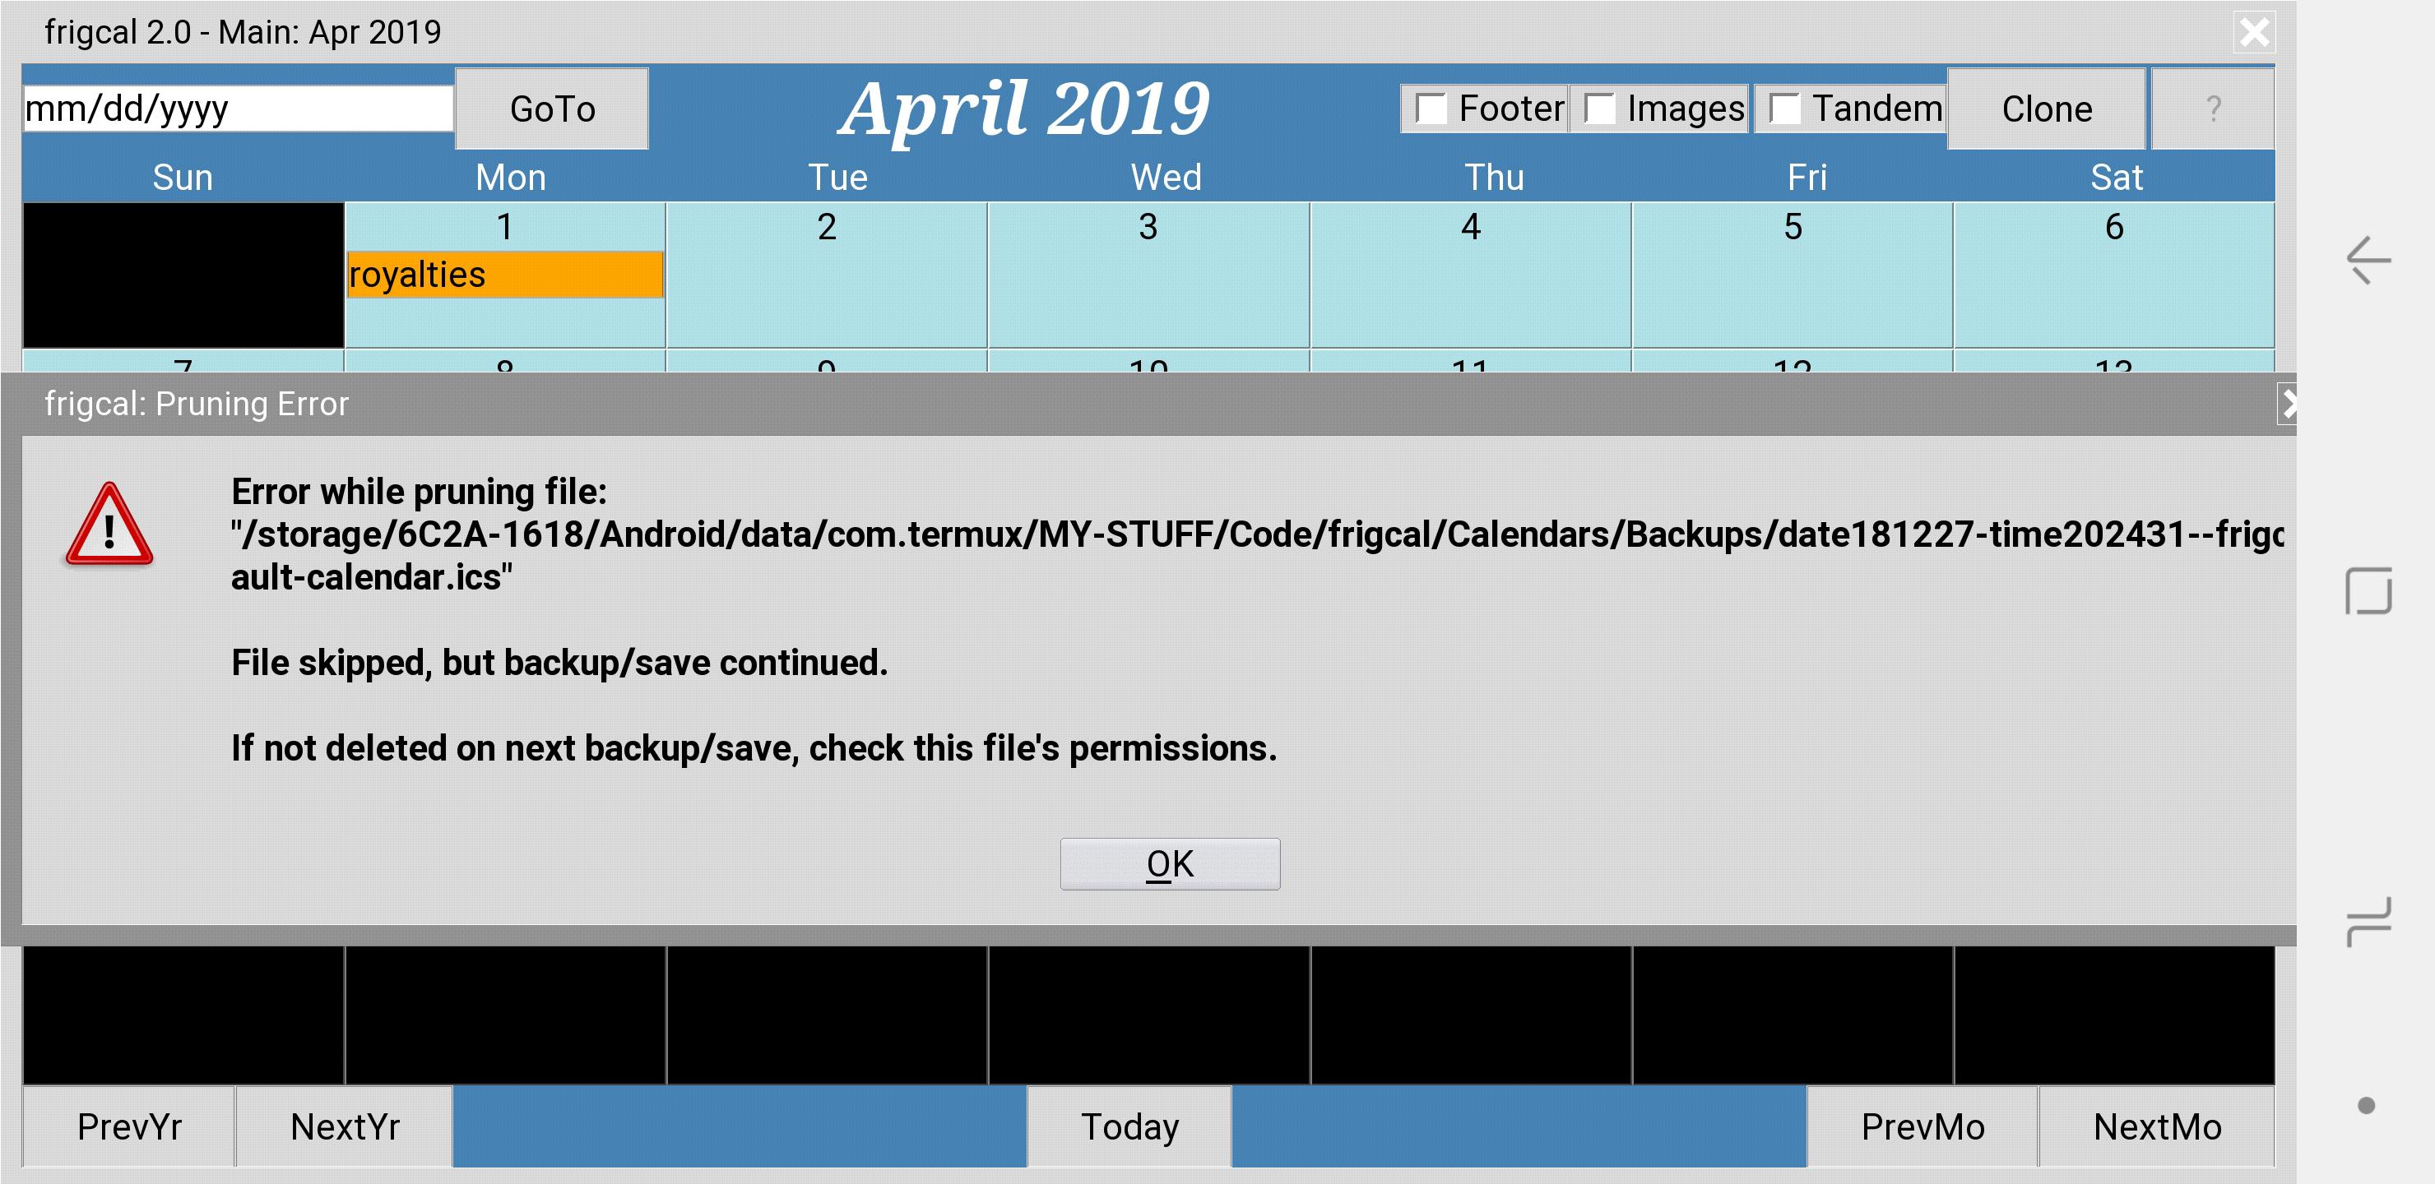Screen dimensions: 2435x1184
Task: Toggle the Images checkbox
Action: [1599, 109]
